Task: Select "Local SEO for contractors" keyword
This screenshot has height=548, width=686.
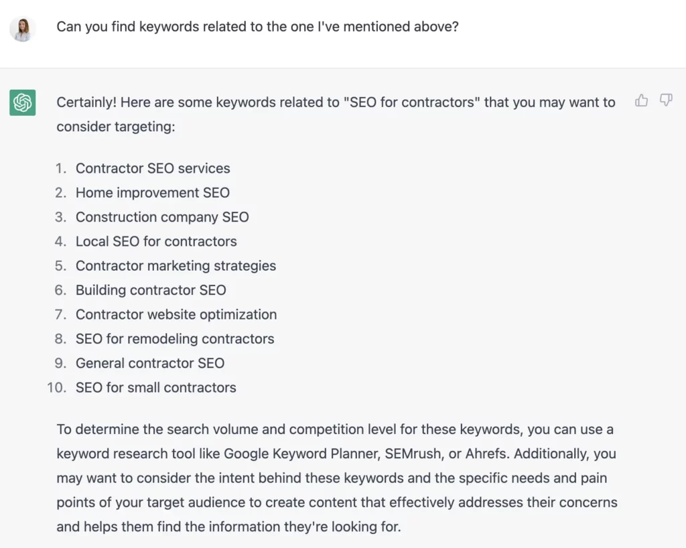Action: [x=156, y=241]
